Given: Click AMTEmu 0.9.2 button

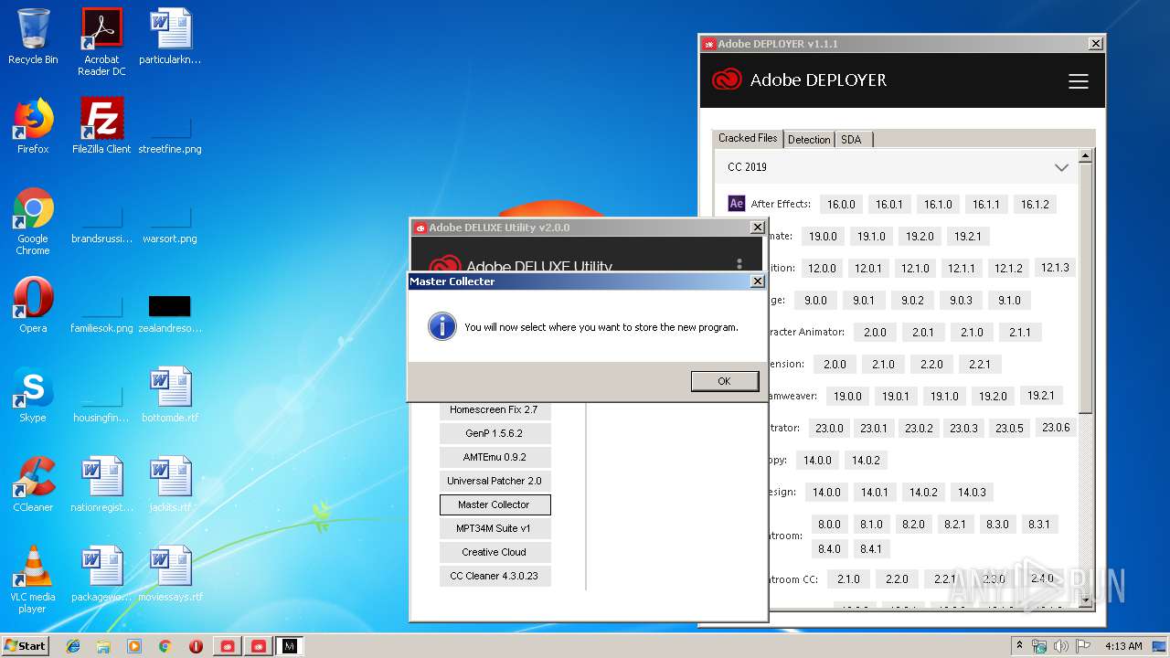Looking at the screenshot, I should point(495,457).
